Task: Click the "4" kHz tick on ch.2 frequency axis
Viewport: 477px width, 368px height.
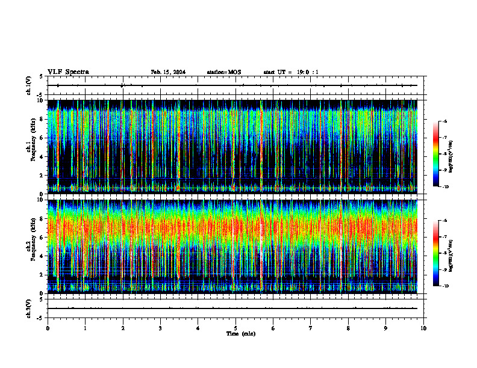Action: [42, 256]
